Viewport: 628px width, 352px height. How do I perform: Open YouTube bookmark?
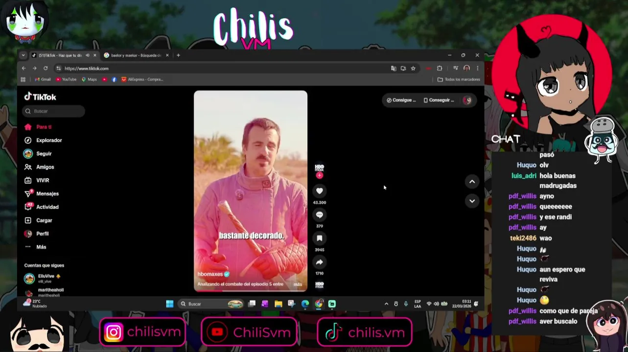[66, 79]
